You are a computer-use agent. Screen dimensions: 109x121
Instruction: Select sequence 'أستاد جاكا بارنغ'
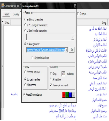click(x=100, y=45)
